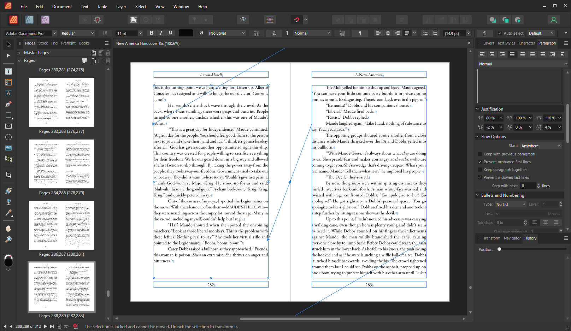Open the text color swatch
Image resolution: width=571 pixels, height=331 pixels.
click(186, 33)
